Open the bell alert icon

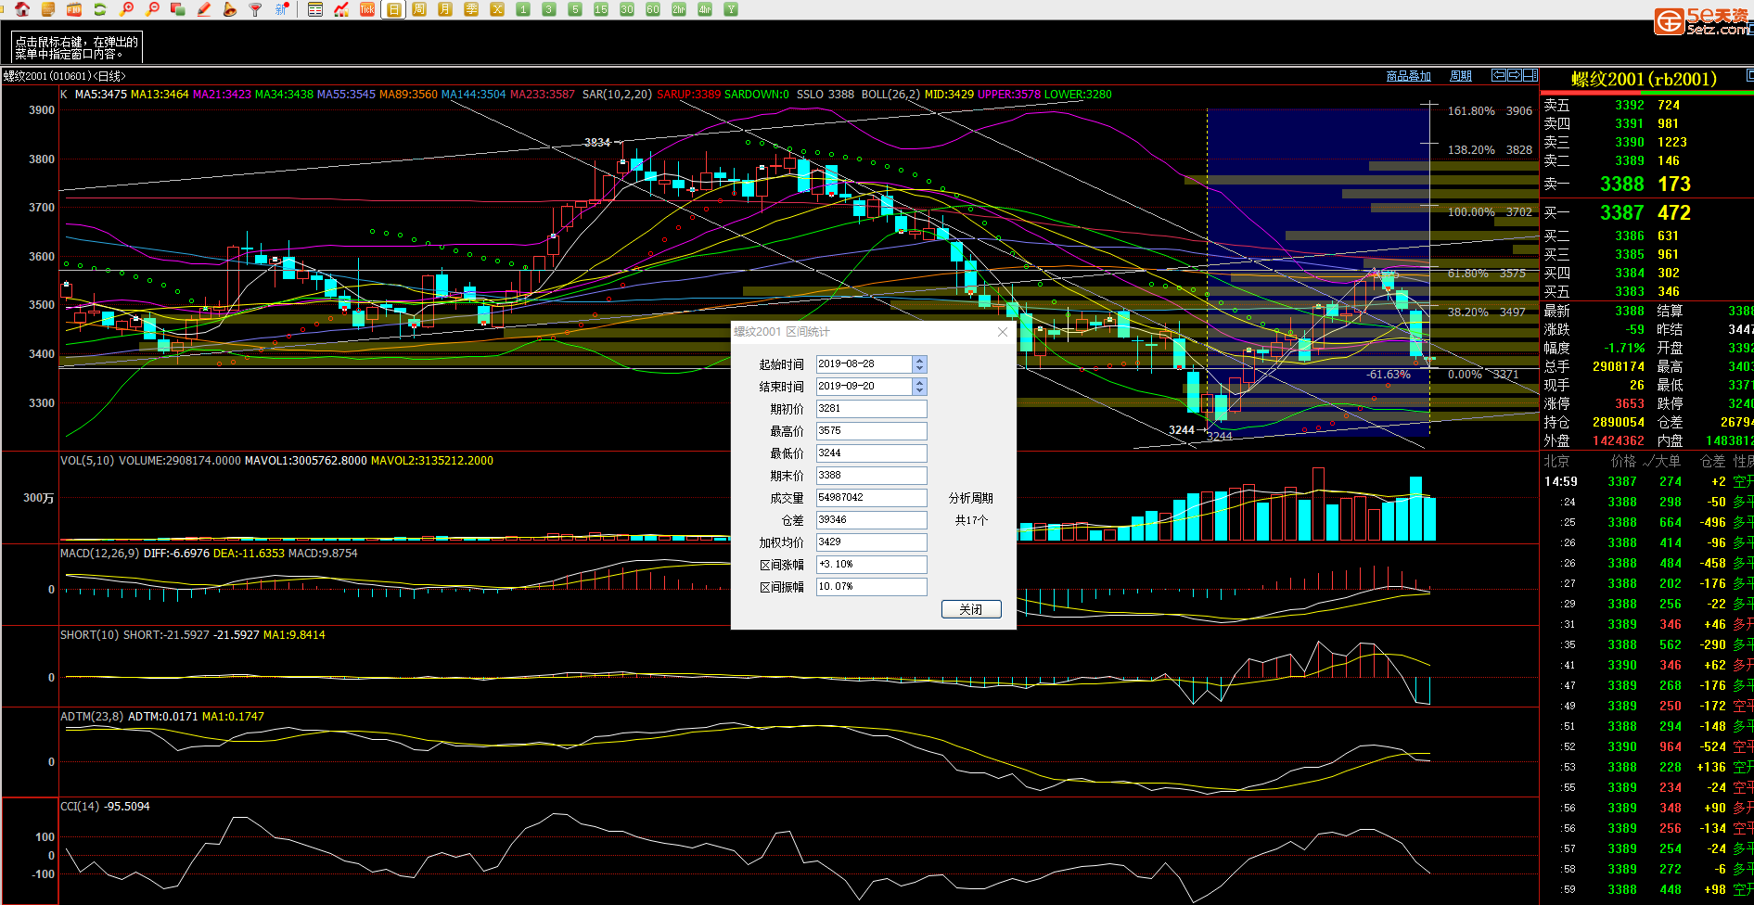point(230,9)
